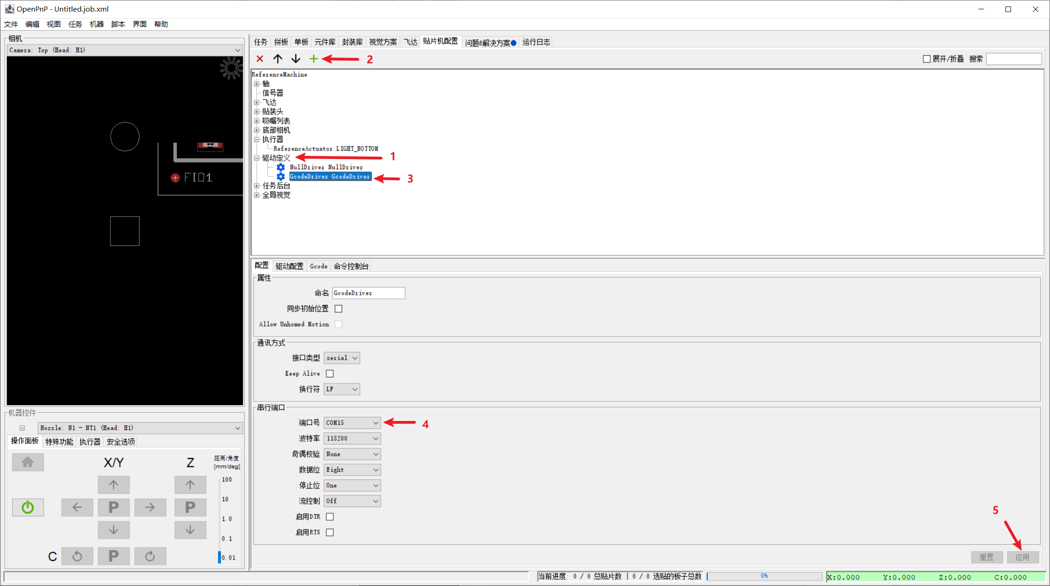1050x586 pixels.
Task: Click the home icon in machine controls
Action: [27, 462]
